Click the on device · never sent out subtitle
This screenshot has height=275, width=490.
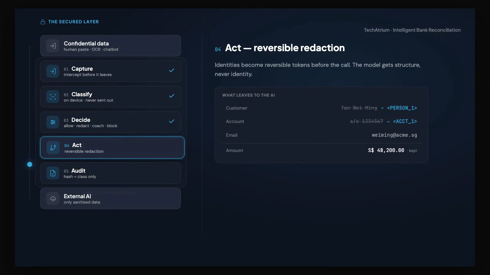click(x=88, y=100)
